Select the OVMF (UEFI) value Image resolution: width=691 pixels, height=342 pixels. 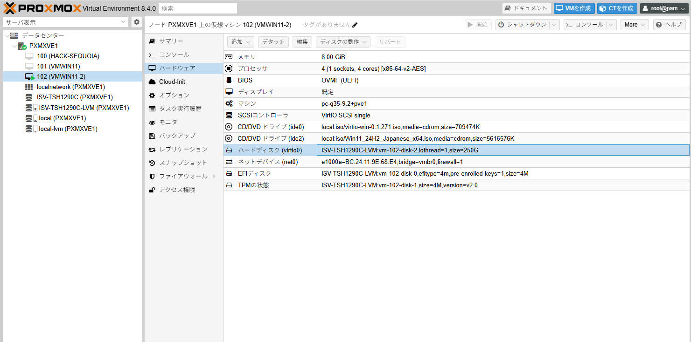[x=340, y=80]
